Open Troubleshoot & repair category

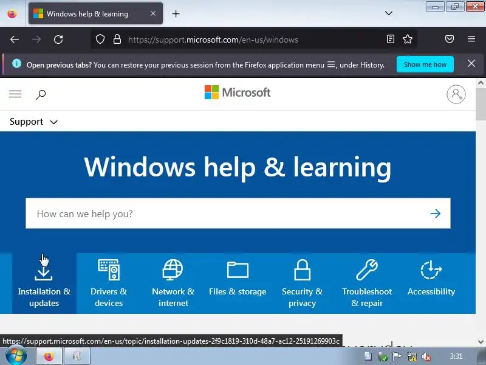367,283
